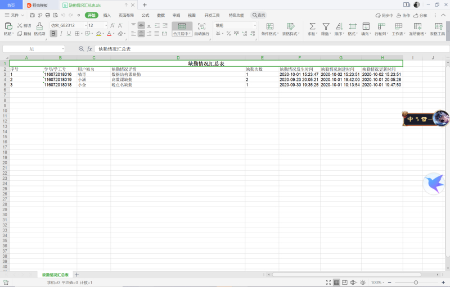Switch to the Formulas (公式) tab

point(146,15)
